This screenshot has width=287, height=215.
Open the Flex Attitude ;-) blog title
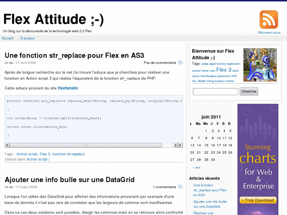click(x=53, y=19)
